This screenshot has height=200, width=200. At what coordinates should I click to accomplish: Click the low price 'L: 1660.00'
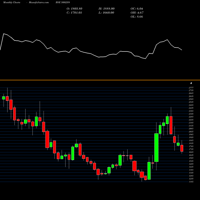pyautogui.click(x=106, y=13)
